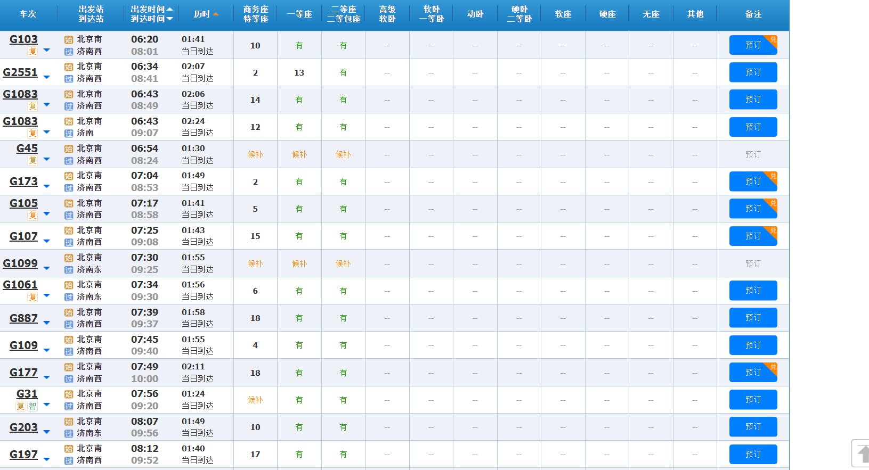Click the 复 icon of G1083 arriving 济南西
Screen dimensions: 869x470
33,106
